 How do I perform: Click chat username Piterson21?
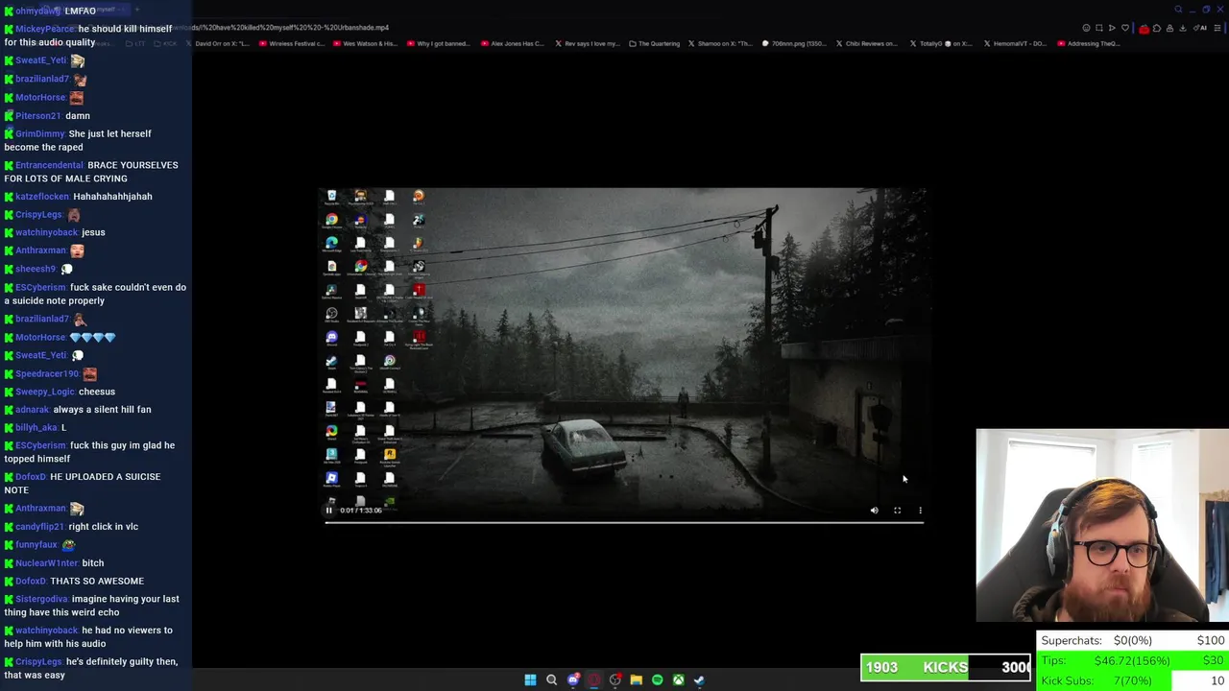(37, 115)
